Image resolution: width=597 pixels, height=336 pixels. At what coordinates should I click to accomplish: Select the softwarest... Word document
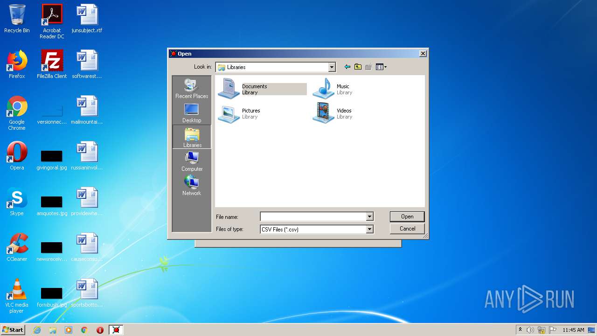coord(87,64)
